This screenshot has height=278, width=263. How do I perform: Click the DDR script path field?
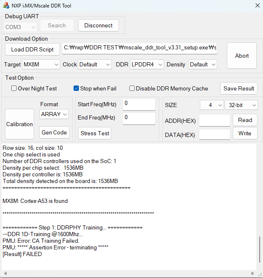(x=140, y=49)
